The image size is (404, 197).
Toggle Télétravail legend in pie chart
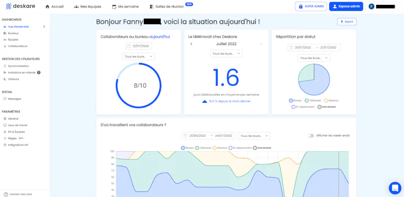(312, 101)
